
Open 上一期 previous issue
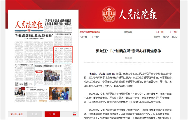(x=159, y=32)
